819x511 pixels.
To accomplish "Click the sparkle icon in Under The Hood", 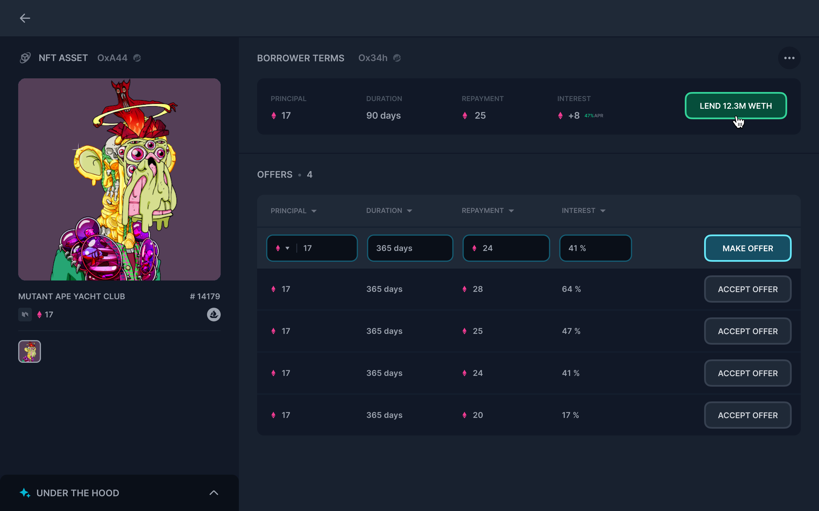I will (25, 493).
